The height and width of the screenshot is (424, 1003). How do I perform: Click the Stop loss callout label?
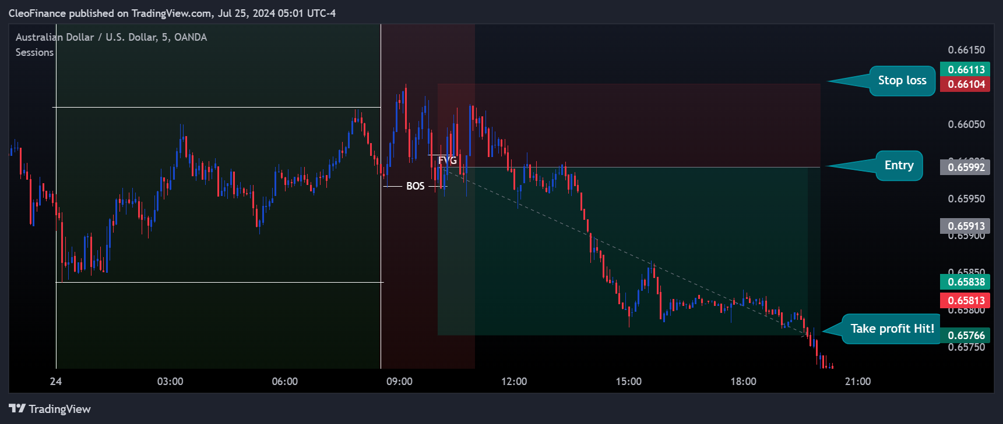pyautogui.click(x=902, y=80)
